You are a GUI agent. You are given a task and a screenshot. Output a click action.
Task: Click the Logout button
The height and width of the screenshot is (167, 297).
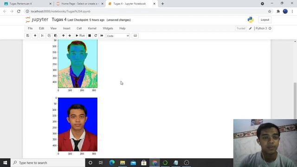265,19
